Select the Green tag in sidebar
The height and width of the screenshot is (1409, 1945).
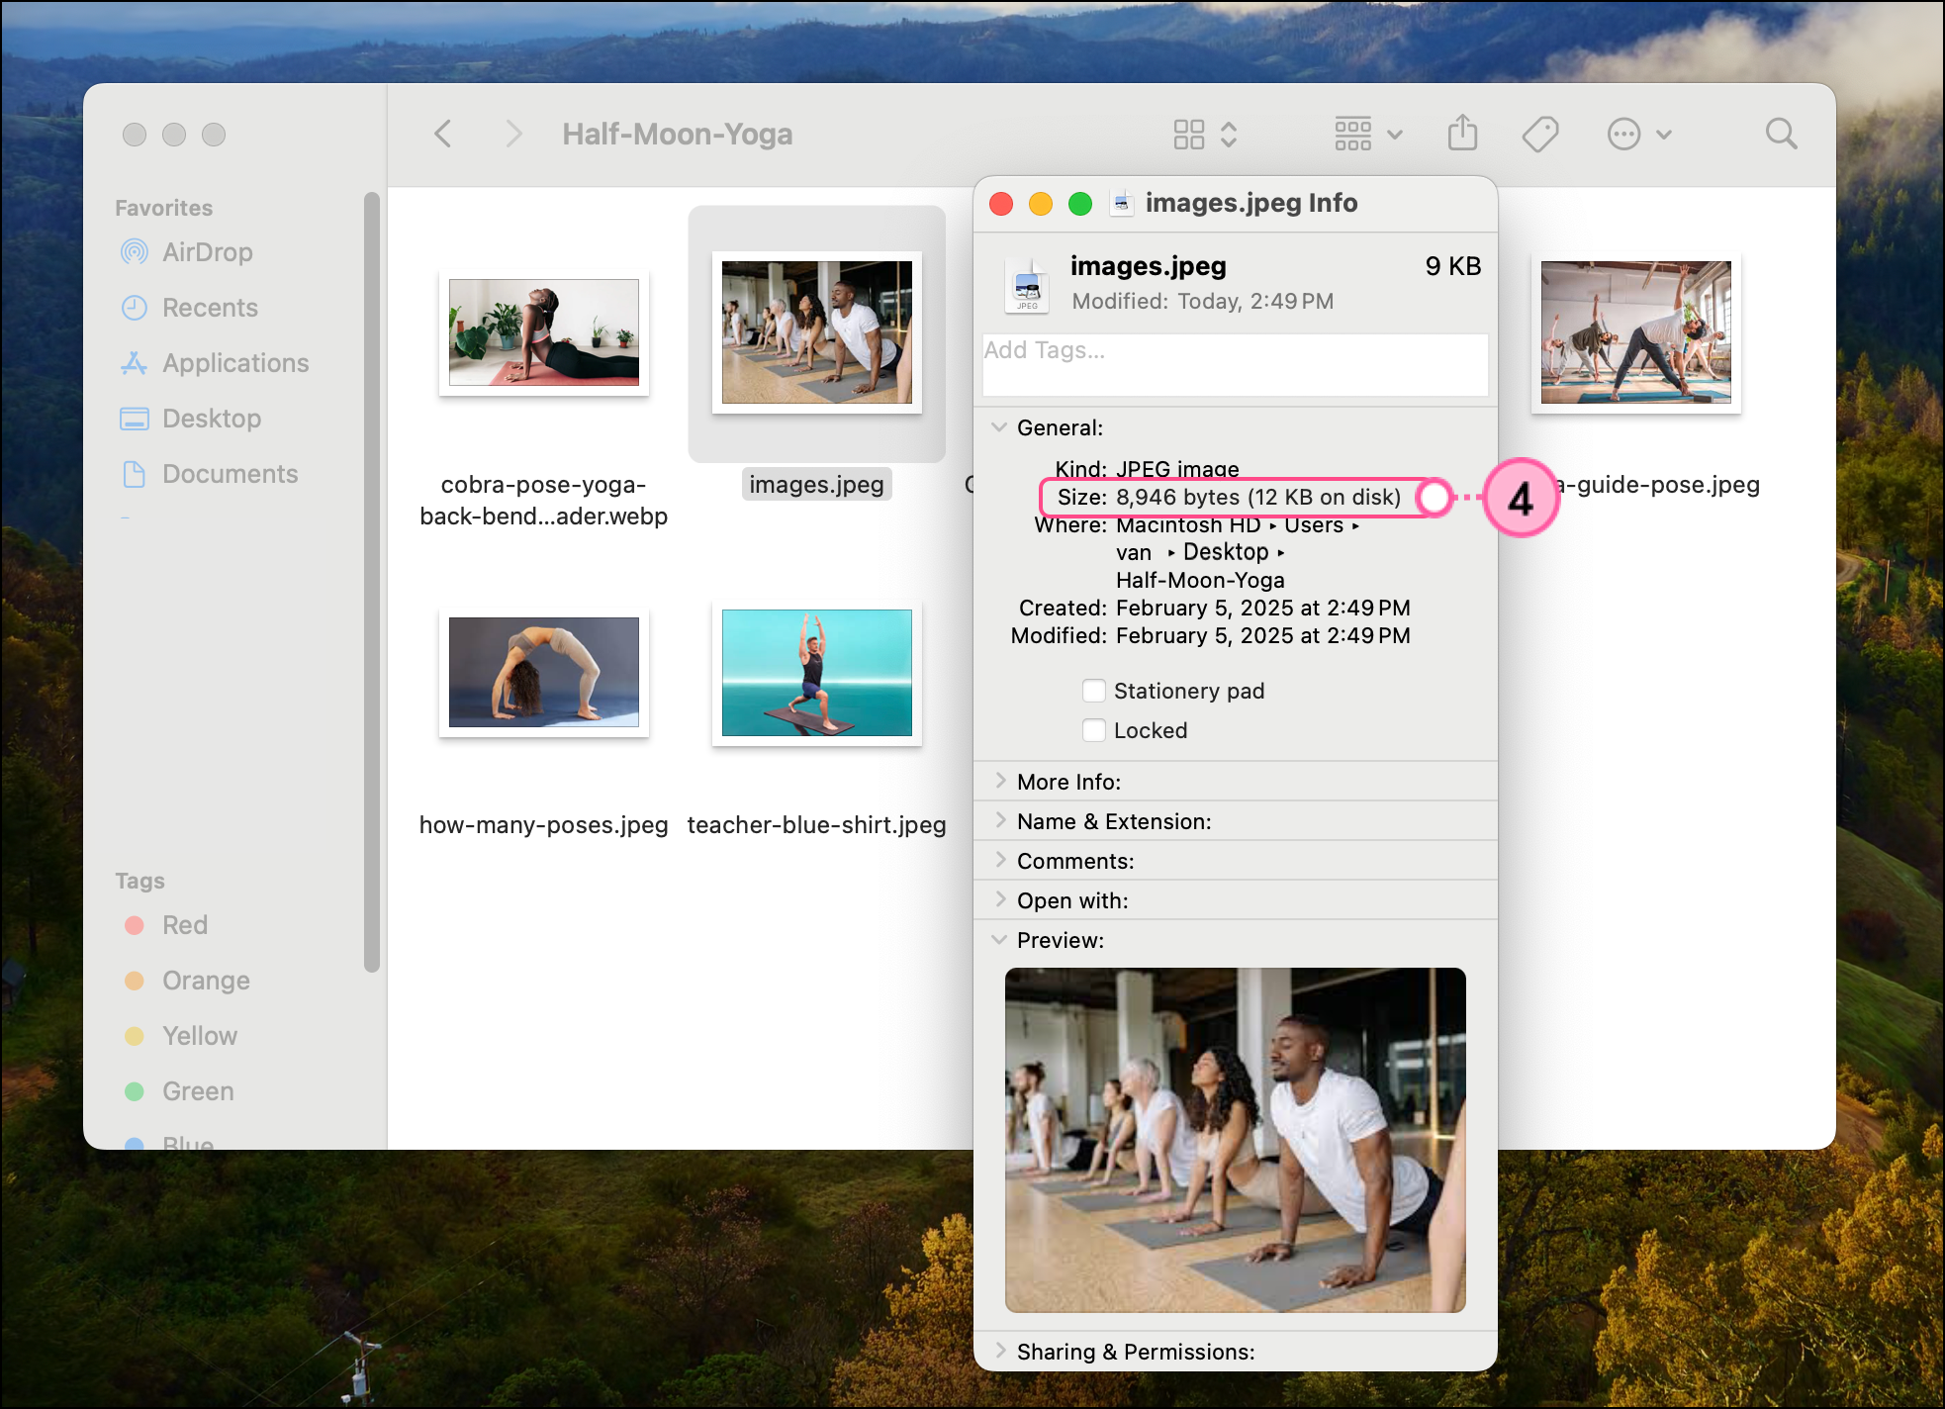(179, 1091)
